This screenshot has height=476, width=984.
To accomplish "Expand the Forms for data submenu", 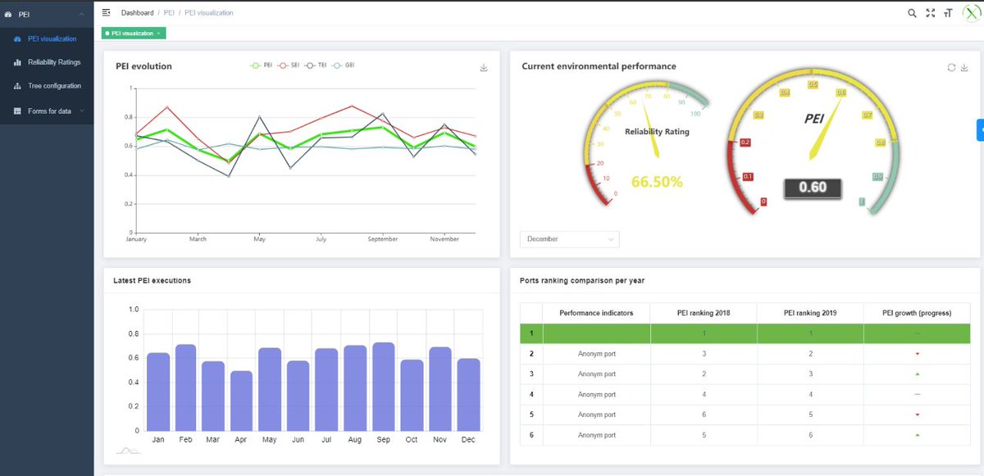I will pos(47,111).
